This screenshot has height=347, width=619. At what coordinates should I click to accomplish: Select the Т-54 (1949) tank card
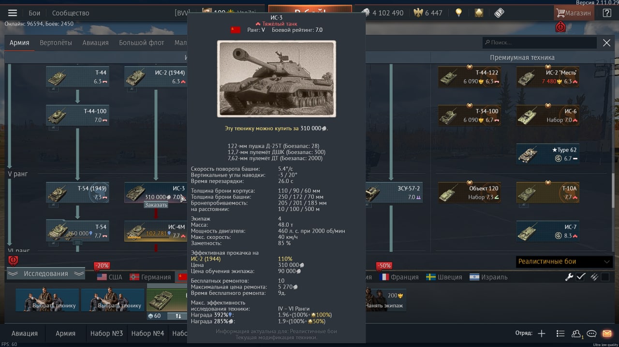coord(77,193)
